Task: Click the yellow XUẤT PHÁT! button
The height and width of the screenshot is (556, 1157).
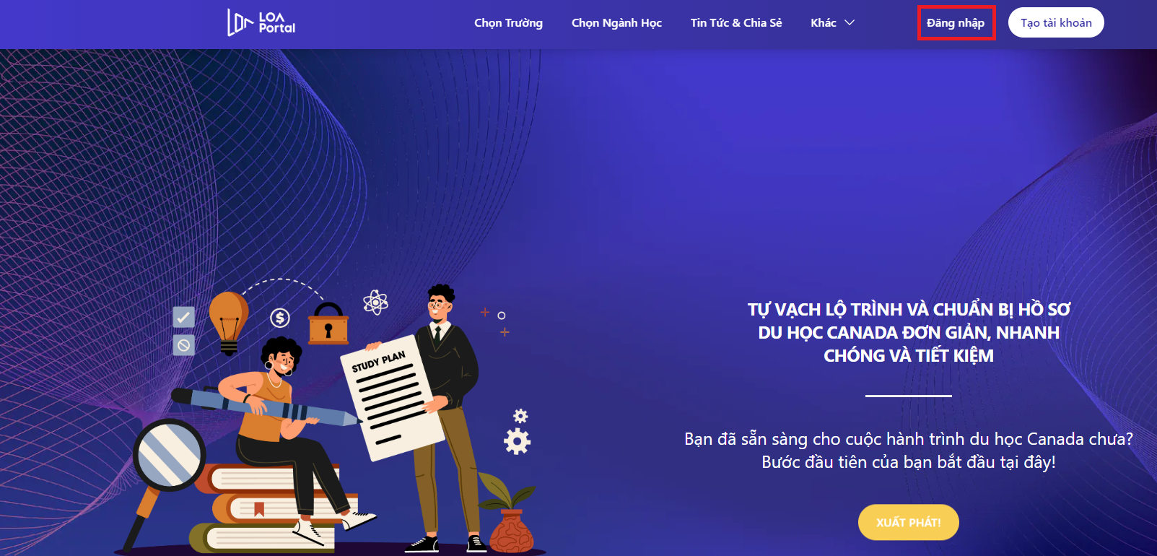Action: [x=909, y=522]
